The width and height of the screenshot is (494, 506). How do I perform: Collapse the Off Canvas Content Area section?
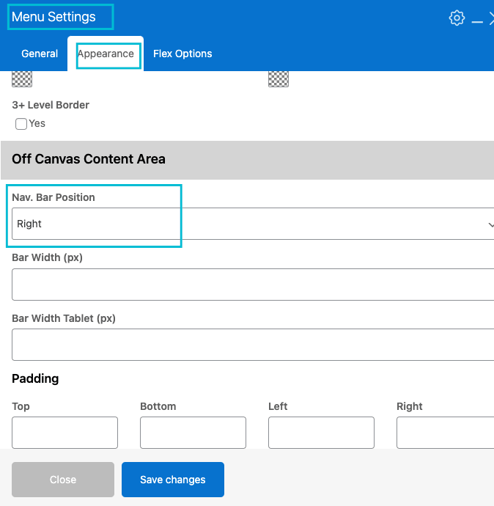[247, 159]
